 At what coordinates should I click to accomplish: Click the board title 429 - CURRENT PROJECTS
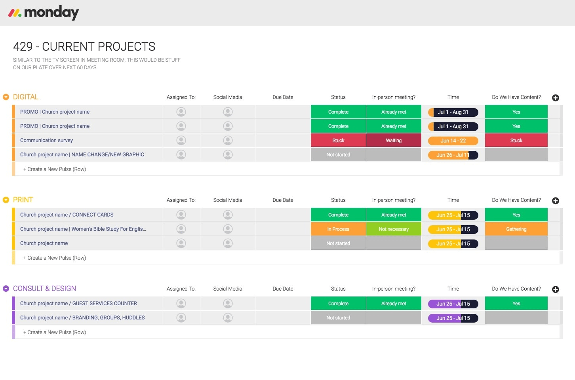tap(84, 47)
